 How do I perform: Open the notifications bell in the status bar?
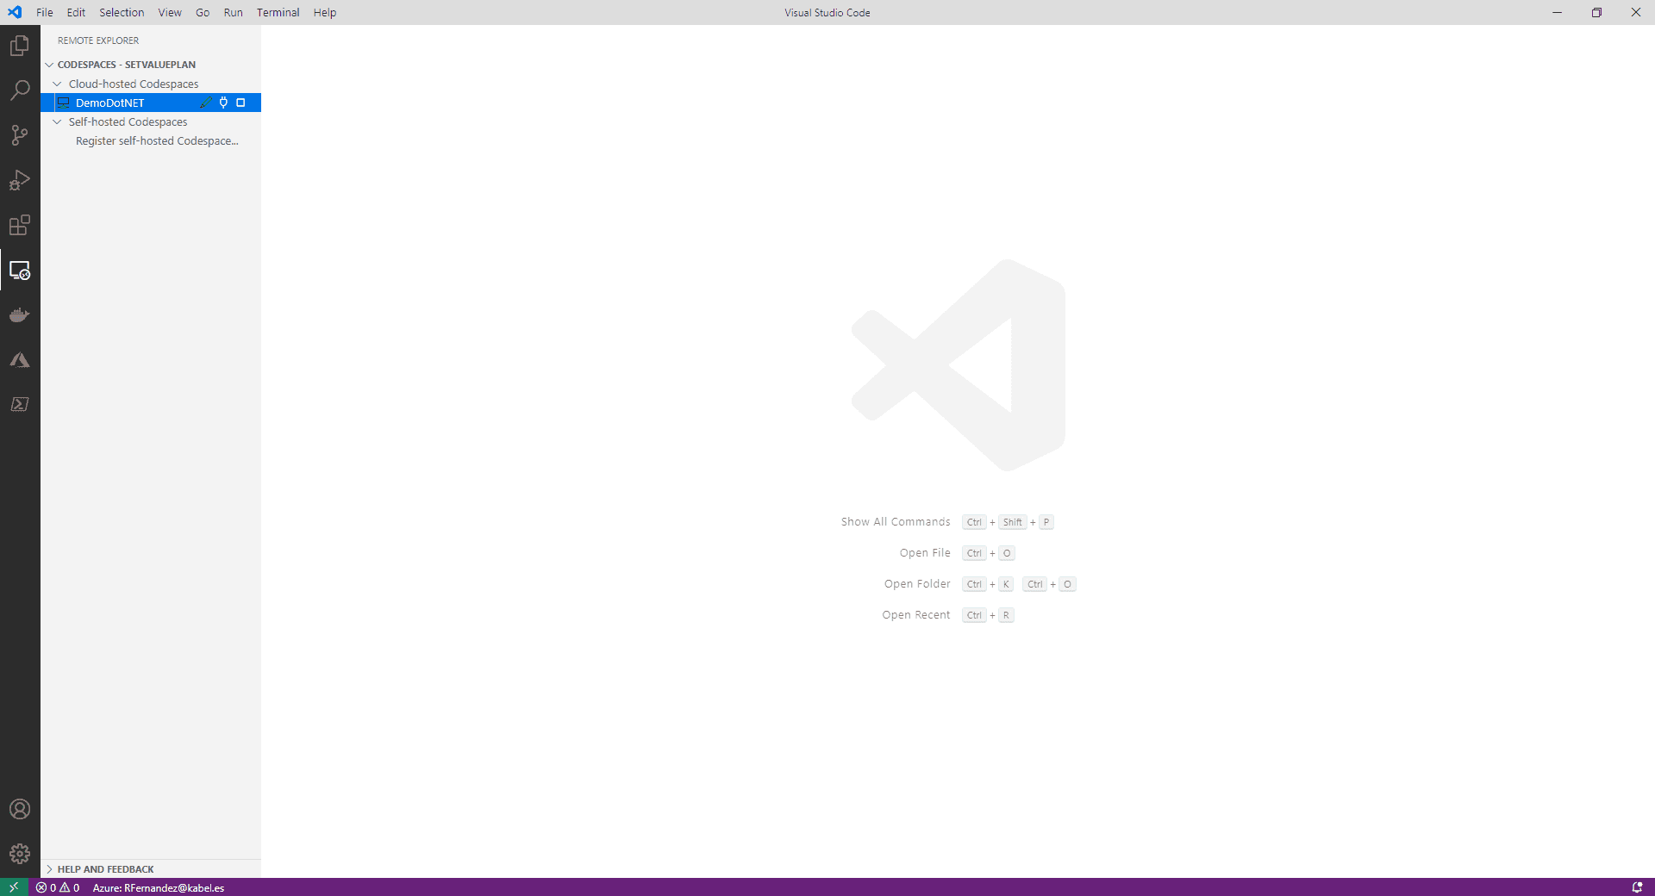click(x=1637, y=887)
